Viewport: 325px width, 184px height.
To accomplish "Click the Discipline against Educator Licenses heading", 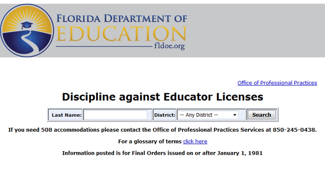I will pos(162,97).
